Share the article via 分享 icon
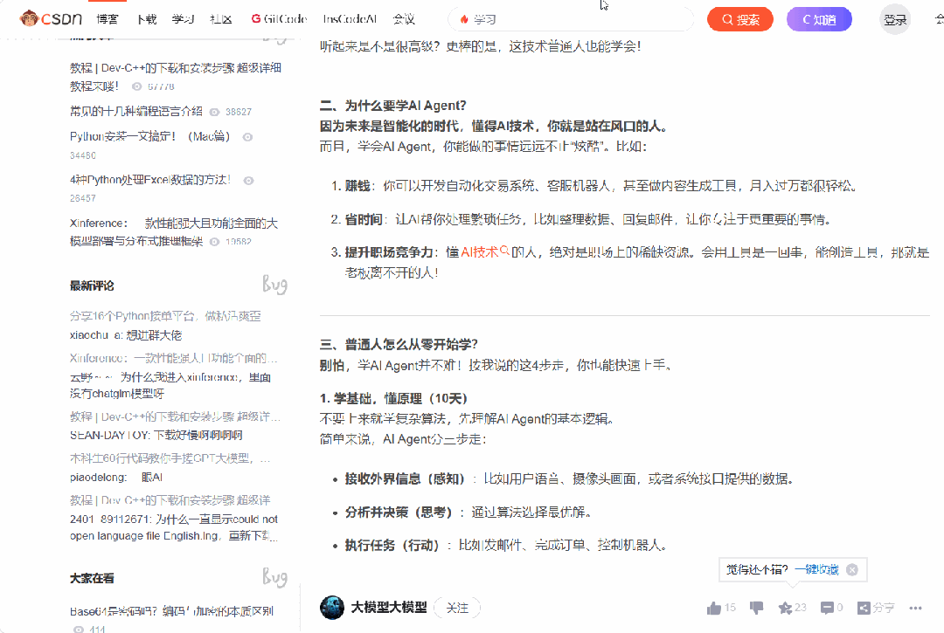This screenshot has height=633, width=944. coord(864,609)
